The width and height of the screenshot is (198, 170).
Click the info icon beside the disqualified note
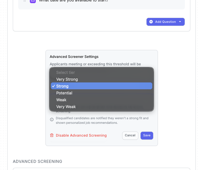pyautogui.click(x=52, y=120)
